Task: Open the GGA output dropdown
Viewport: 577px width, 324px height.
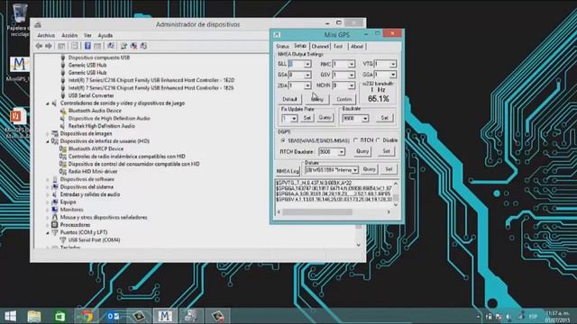Action: pyautogui.click(x=393, y=75)
